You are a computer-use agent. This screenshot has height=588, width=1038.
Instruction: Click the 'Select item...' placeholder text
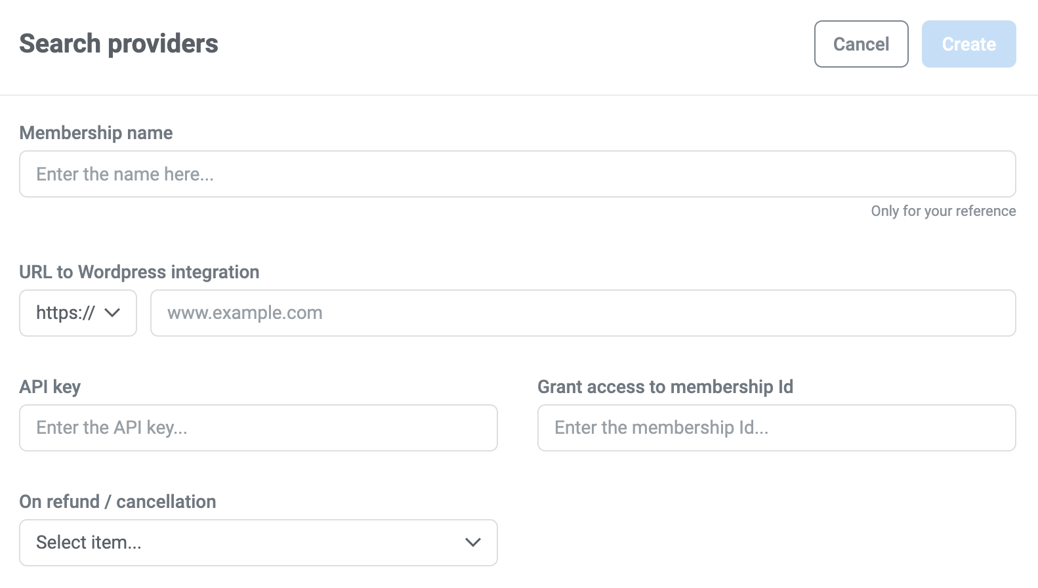point(89,542)
